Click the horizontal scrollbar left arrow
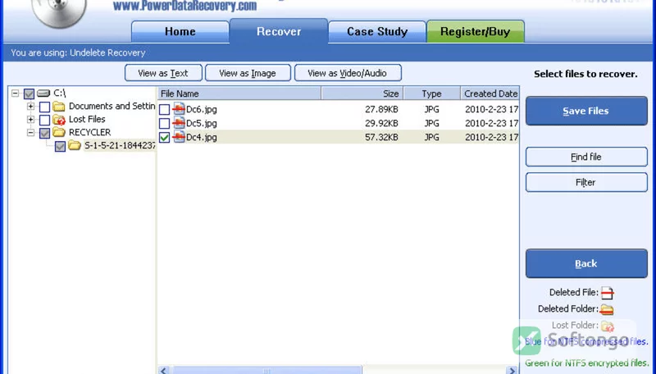Image resolution: width=656 pixels, height=374 pixels. pos(164,370)
